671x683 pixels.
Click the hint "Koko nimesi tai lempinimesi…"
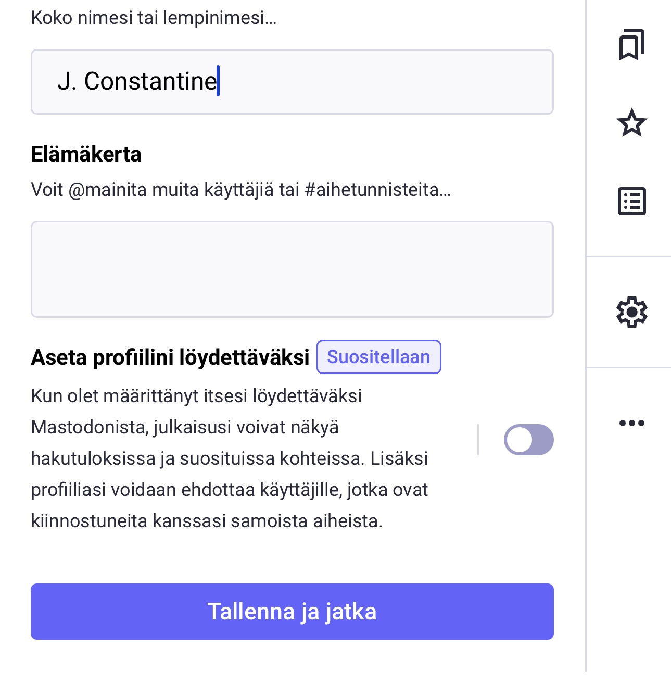[x=154, y=18]
